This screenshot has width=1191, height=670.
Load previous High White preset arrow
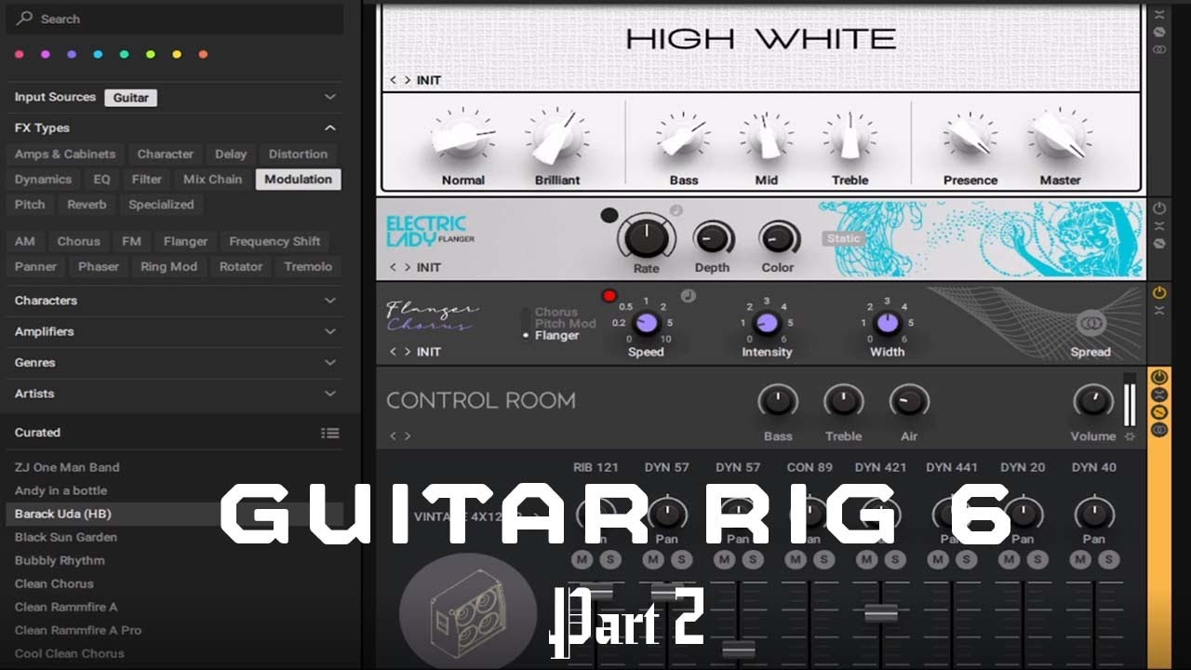click(393, 80)
